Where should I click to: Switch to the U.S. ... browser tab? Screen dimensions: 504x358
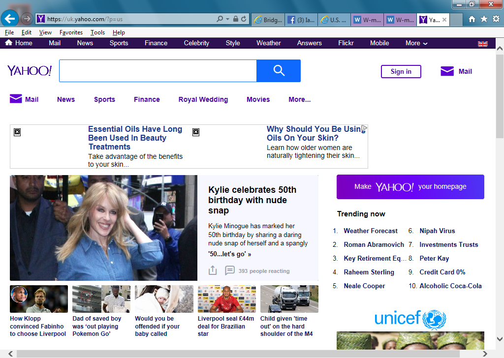(x=334, y=20)
